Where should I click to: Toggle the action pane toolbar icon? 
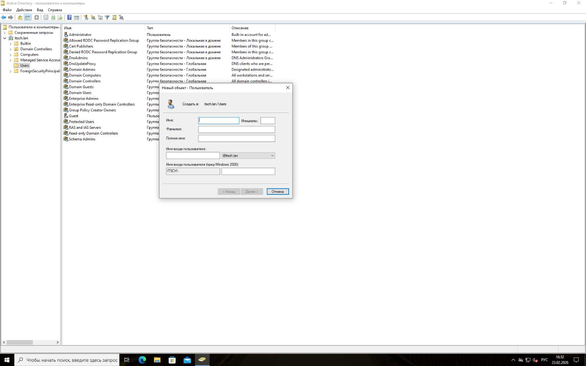click(x=76, y=17)
